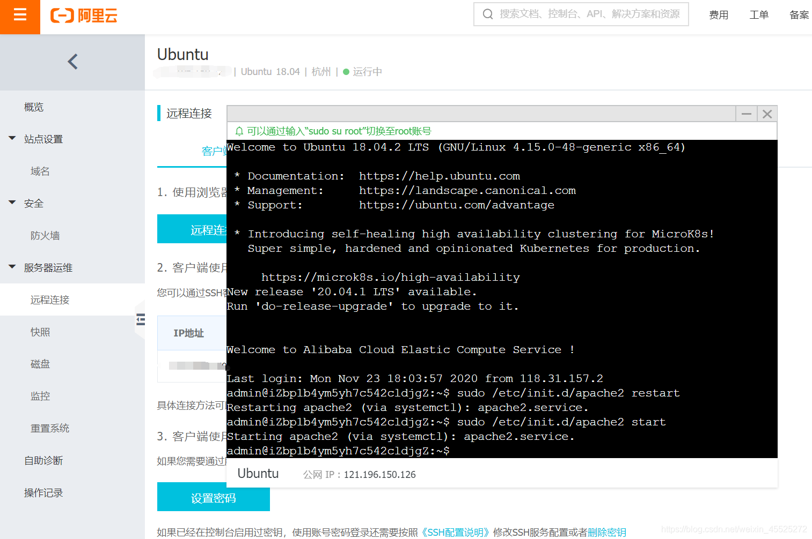The height and width of the screenshot is (539, 812).
Task: Open 自助诊断 page
Action: tap(43, 461)
